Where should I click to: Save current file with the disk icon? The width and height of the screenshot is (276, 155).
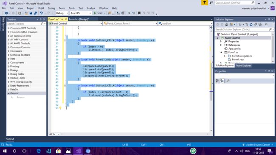tap(31, 13)
